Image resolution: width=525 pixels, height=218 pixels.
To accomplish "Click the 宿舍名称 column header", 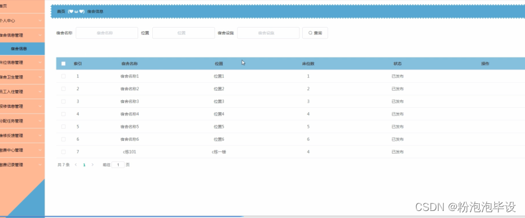I will 129,64.
